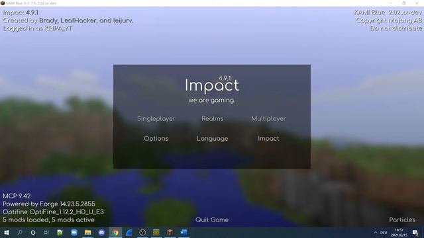Image resolution: width=424 pixels, height=238 pixels.
Task: Toggle Particles in bottom-right corner
Action: (402, 219)
